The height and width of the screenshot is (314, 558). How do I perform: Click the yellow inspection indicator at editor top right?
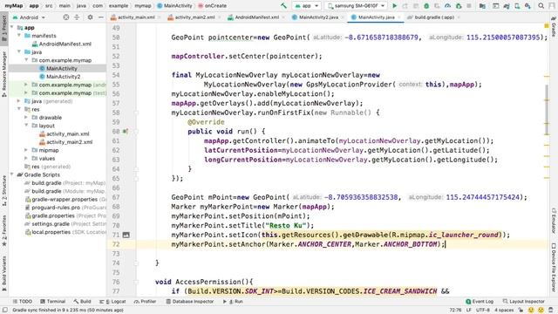point(547,26)
